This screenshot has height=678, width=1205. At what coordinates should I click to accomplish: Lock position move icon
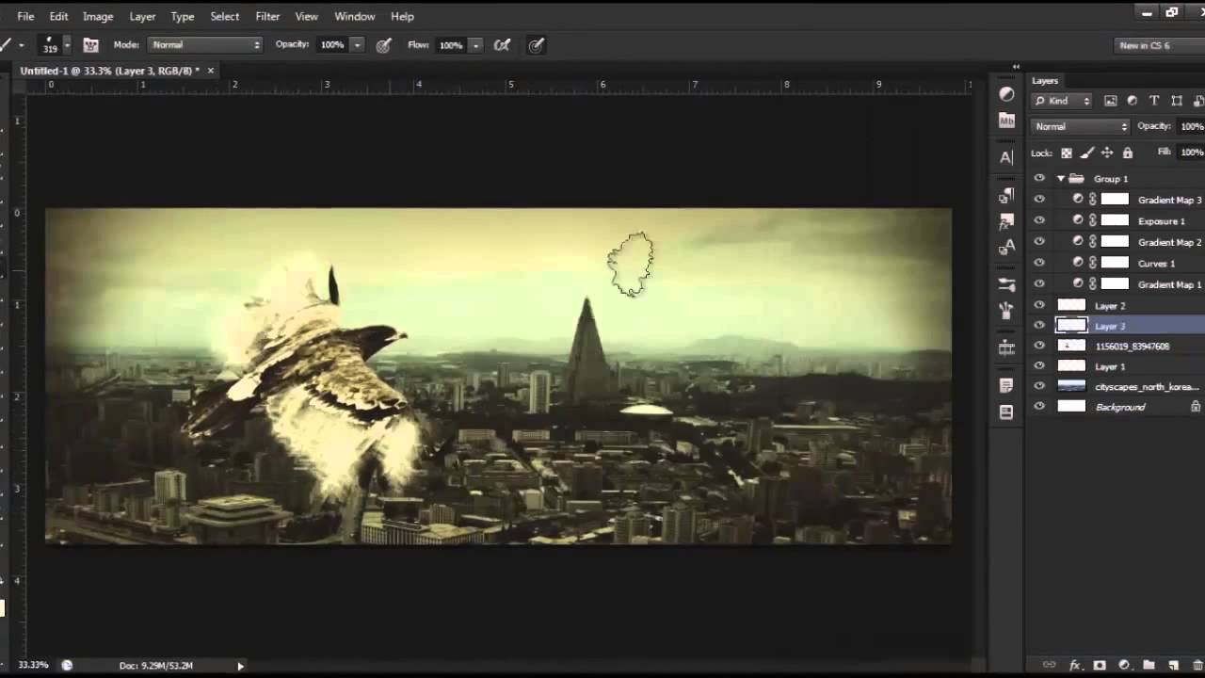[1107, 153]
